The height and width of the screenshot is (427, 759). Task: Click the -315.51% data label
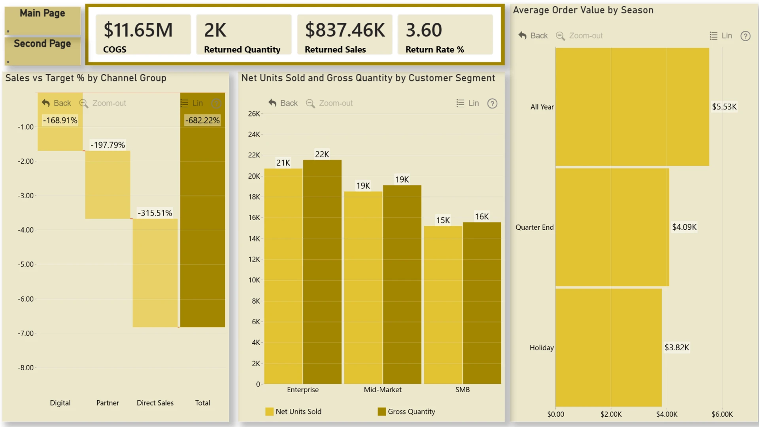pos(155,213)
